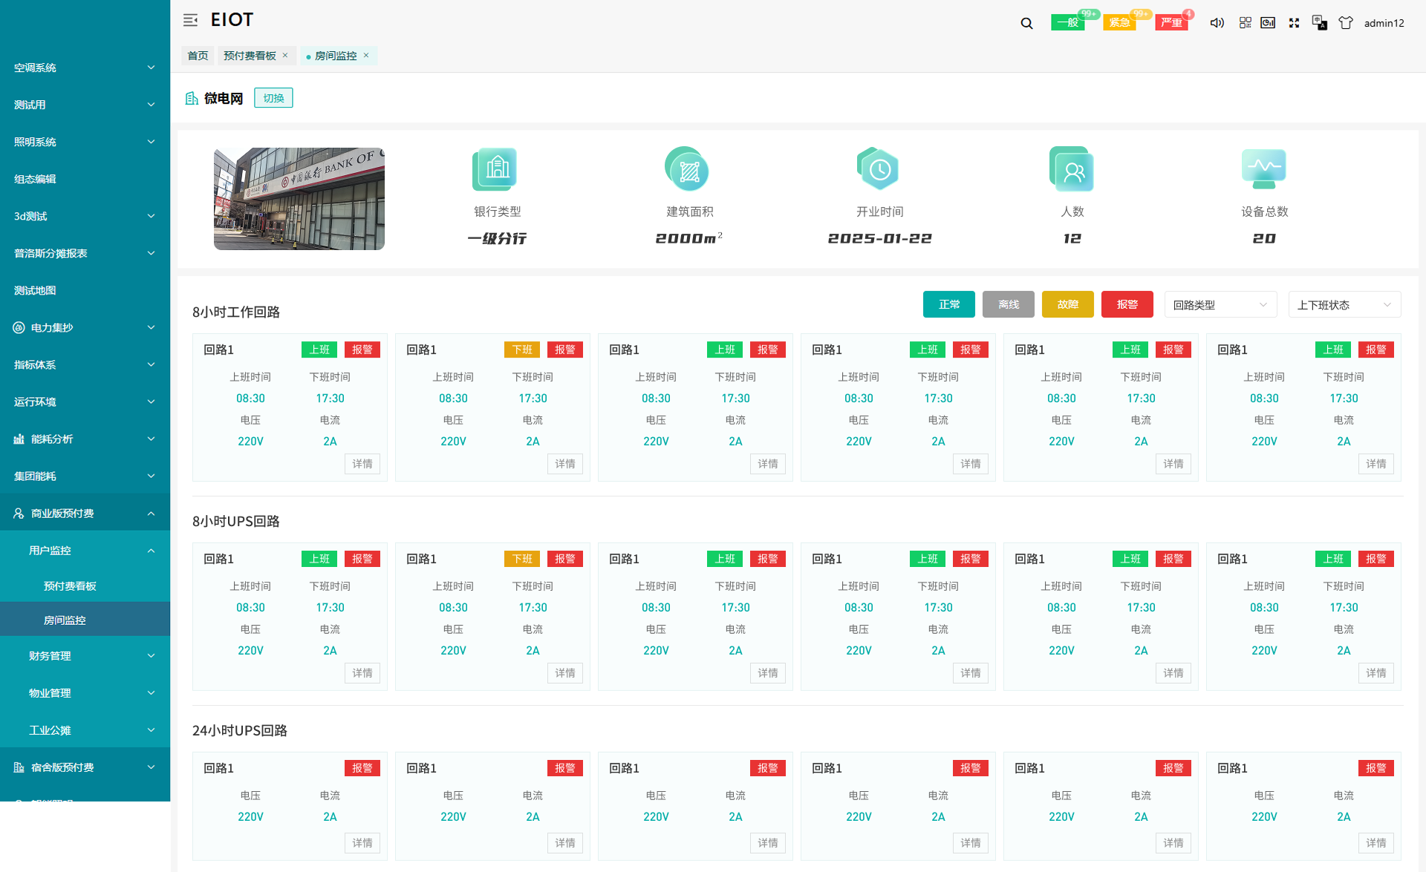Screen dimensions: 1426x872
Task: Open 预付费看板 in the sidebar submenu
Action: 85,586
